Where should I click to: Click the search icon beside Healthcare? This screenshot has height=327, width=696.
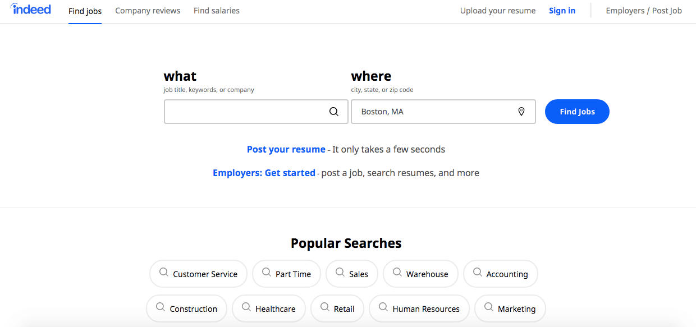click(x=246, y=307)
